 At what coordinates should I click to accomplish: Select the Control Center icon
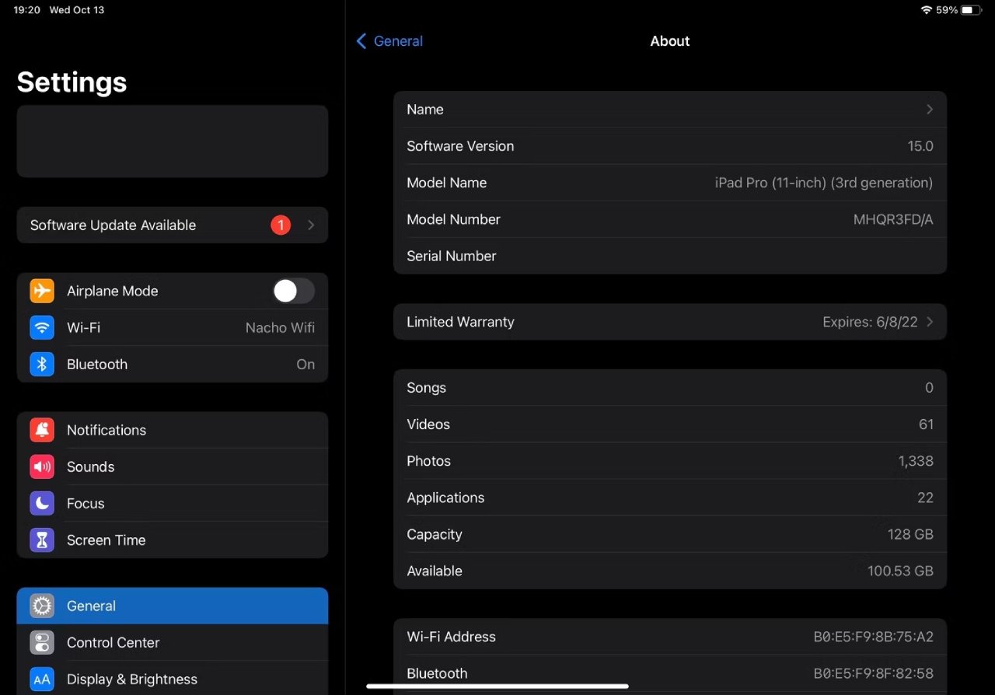[x=41, y=642]
